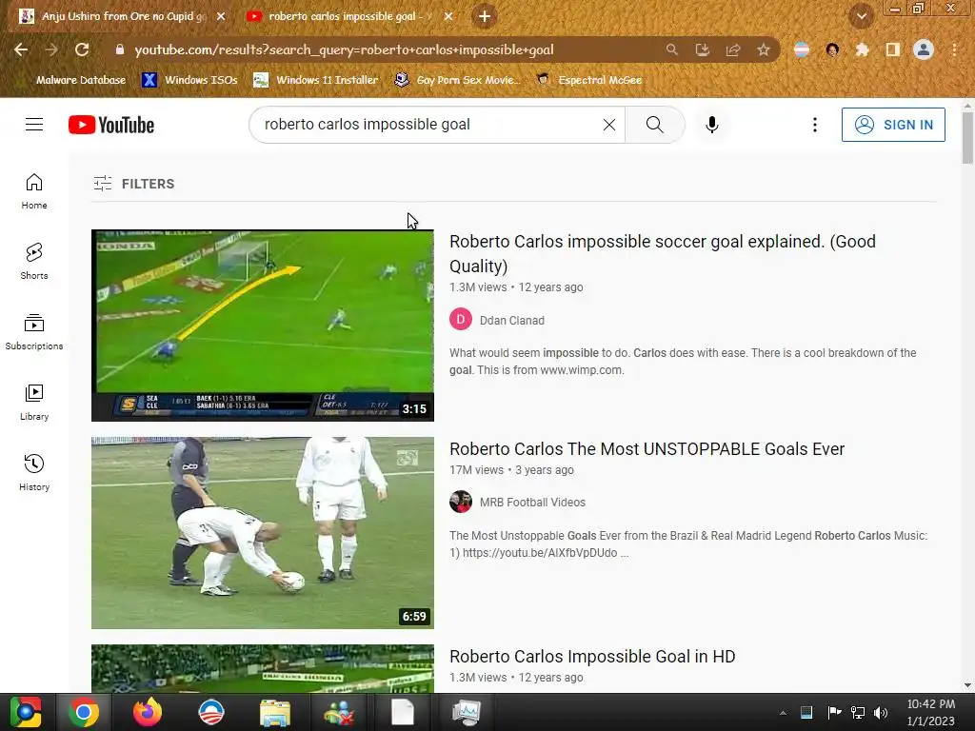The height and width of the screenshot is (731, 975).
Task: Expand the FILTERS options
Action: pos(134,184)
